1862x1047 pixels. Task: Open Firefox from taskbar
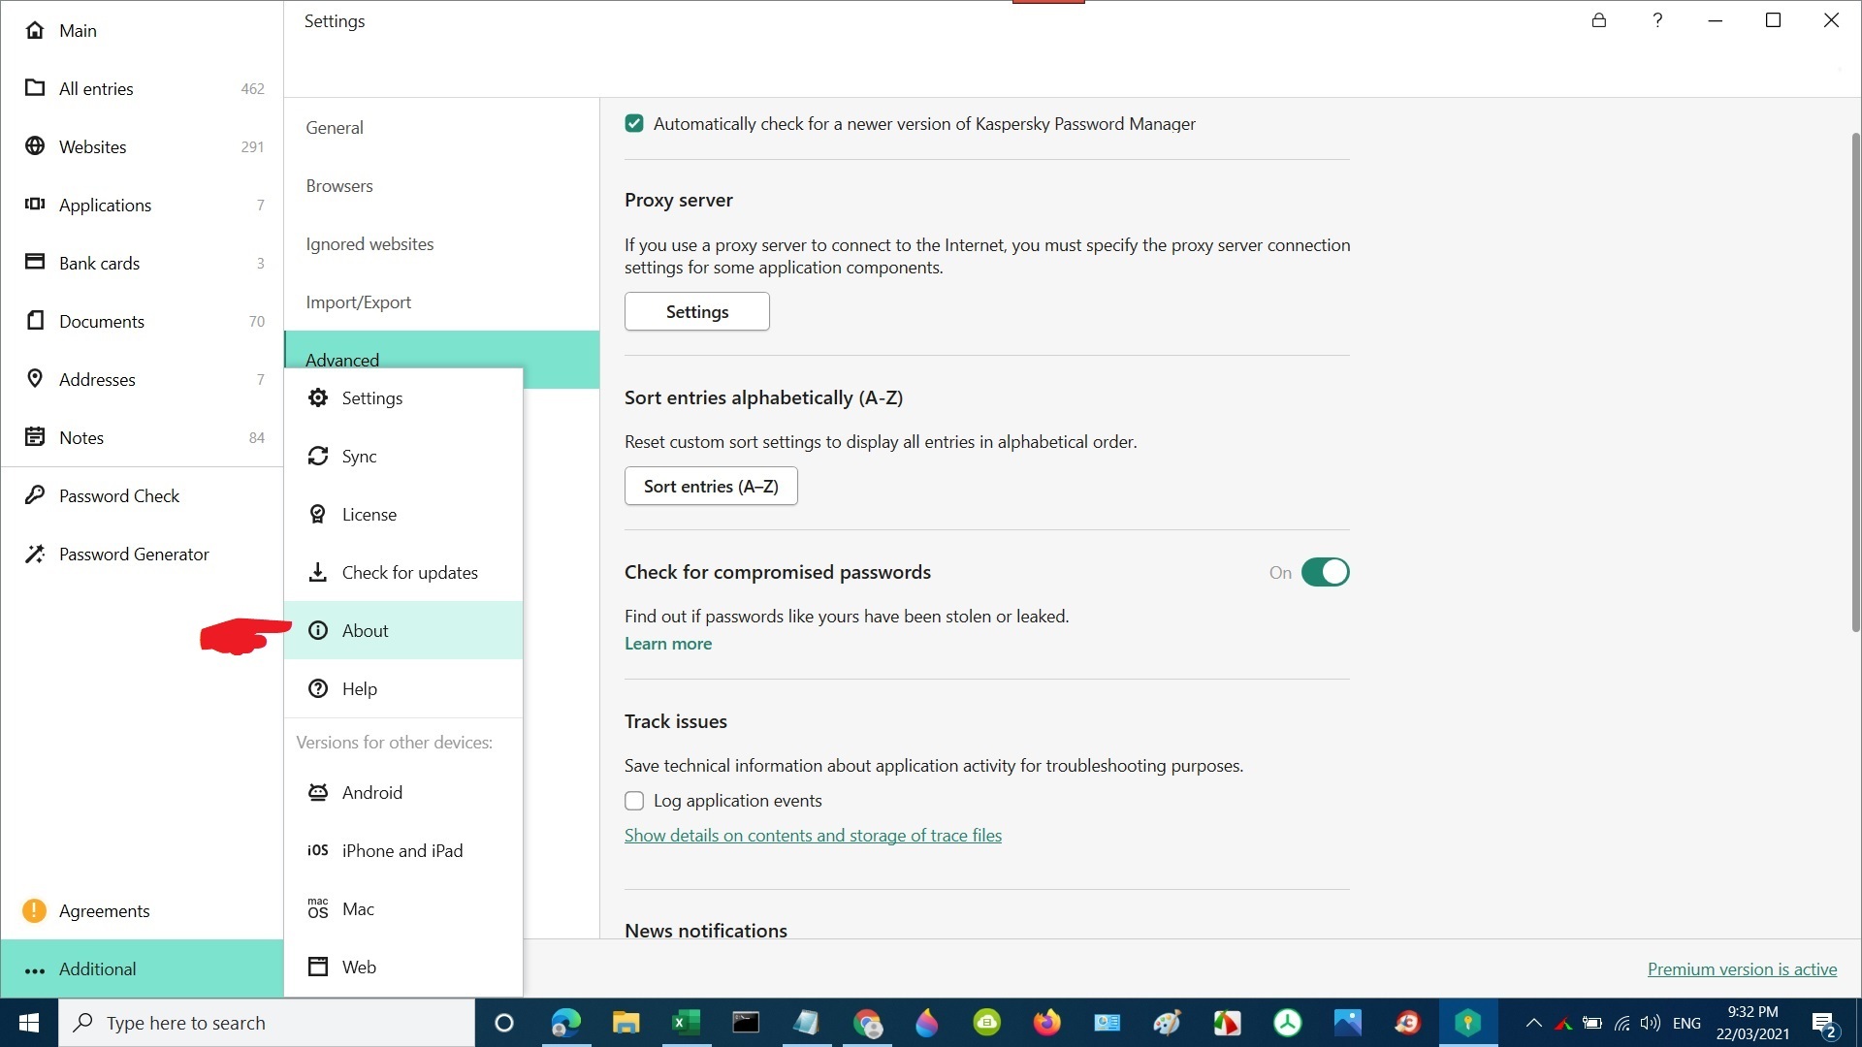[1046, 1023]
